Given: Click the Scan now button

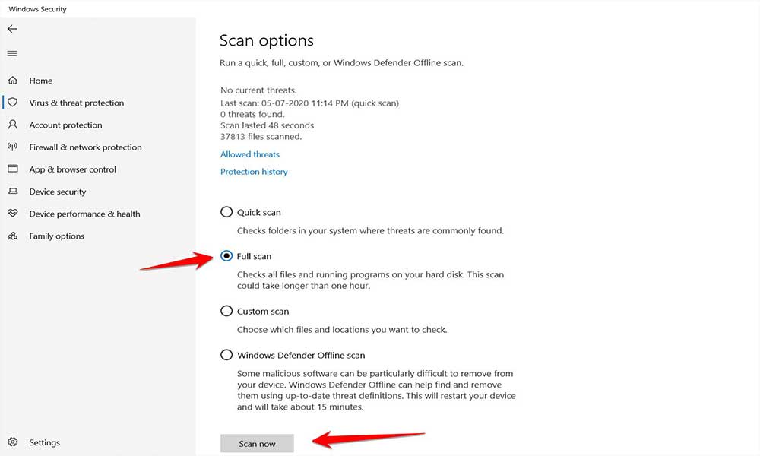Looking at the screenshot, I should (x=257, y=443).
